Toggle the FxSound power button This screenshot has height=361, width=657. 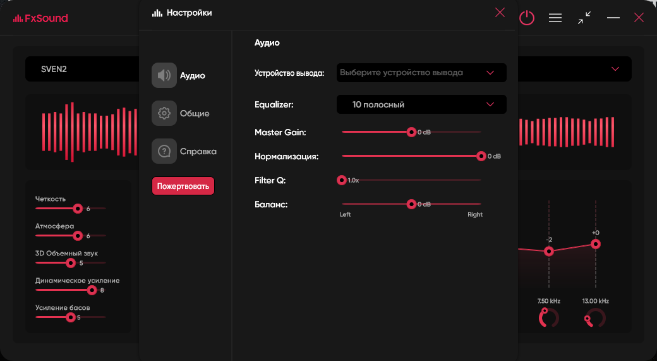[527, 18]
